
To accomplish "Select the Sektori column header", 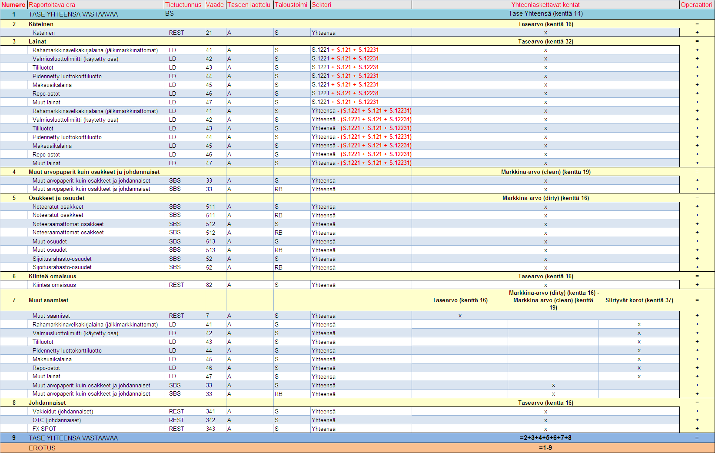I will tap(361, 4).
